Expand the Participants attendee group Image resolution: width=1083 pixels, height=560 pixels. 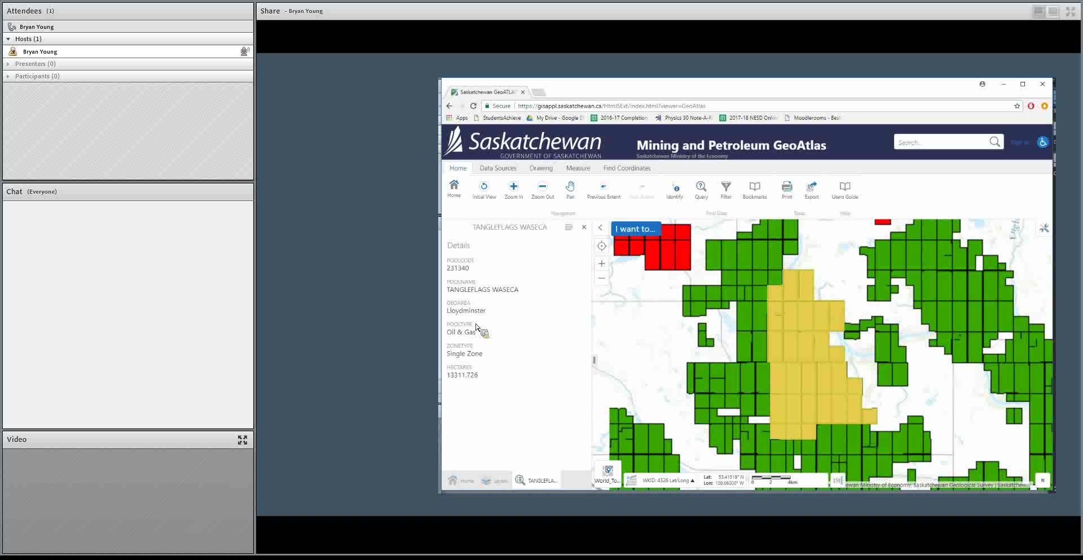8,76
